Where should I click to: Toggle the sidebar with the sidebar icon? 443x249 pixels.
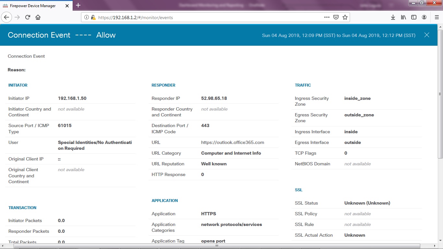pyautogui.click(x=414, y=17)
